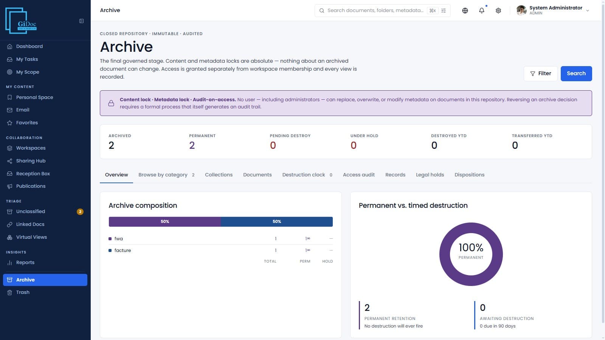Open Workspaces in sidebar
Image resolution: width=605 pixels, height=340 pixels.
point(45,148)
